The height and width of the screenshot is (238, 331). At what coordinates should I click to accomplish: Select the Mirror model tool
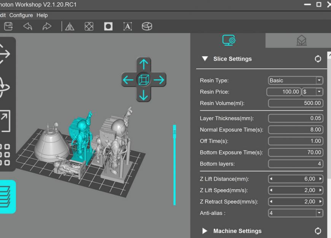(70, 26)
